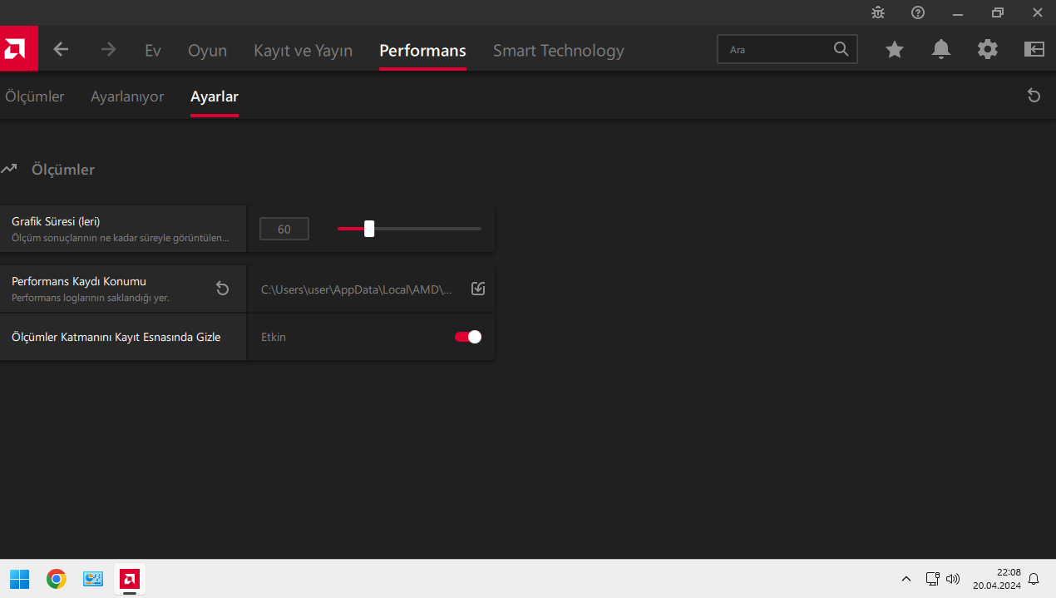Browse for the performance log folder
Image resolution: width=1056 pixels, height=598 pixels.
[x=478, y=289]
